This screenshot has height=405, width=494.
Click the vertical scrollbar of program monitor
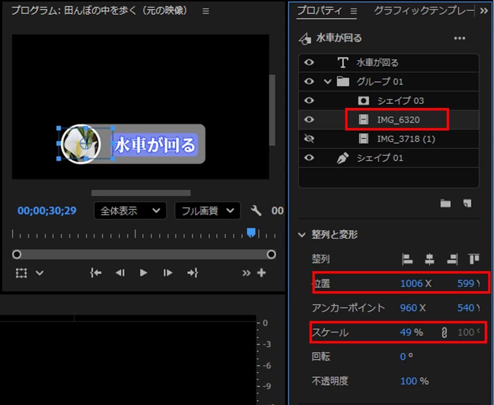(x=272, y=110)
